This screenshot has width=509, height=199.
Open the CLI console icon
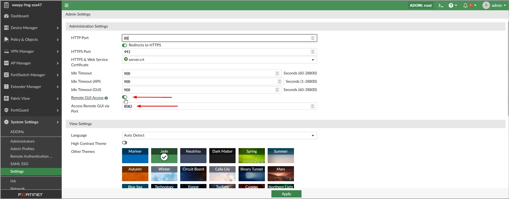point(441,5)
